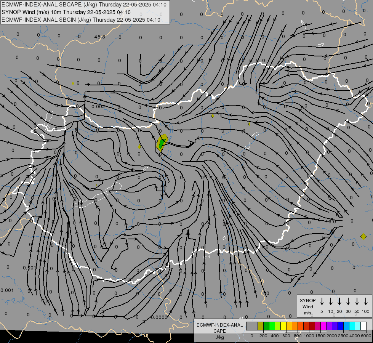This screenshot has height=343, width=373.
Task: Click the wind arrow above the 10 label
Action: [x=331, y=301]
